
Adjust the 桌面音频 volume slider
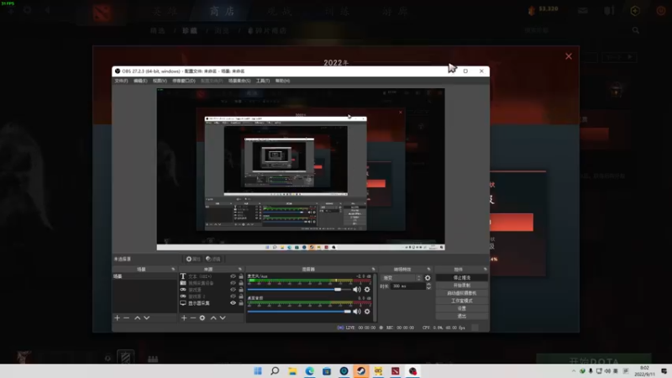point(347,312)
